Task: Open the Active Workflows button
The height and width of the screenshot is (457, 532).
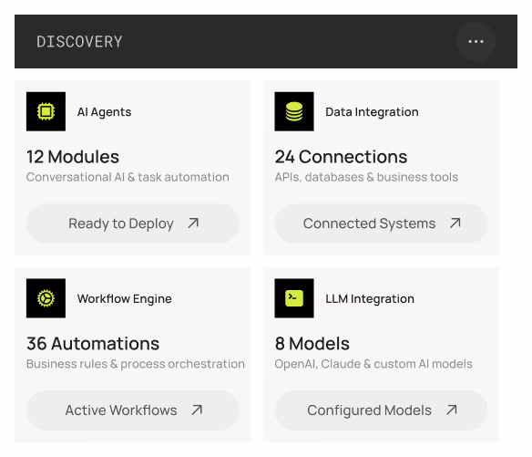Action: click(133, 410)
